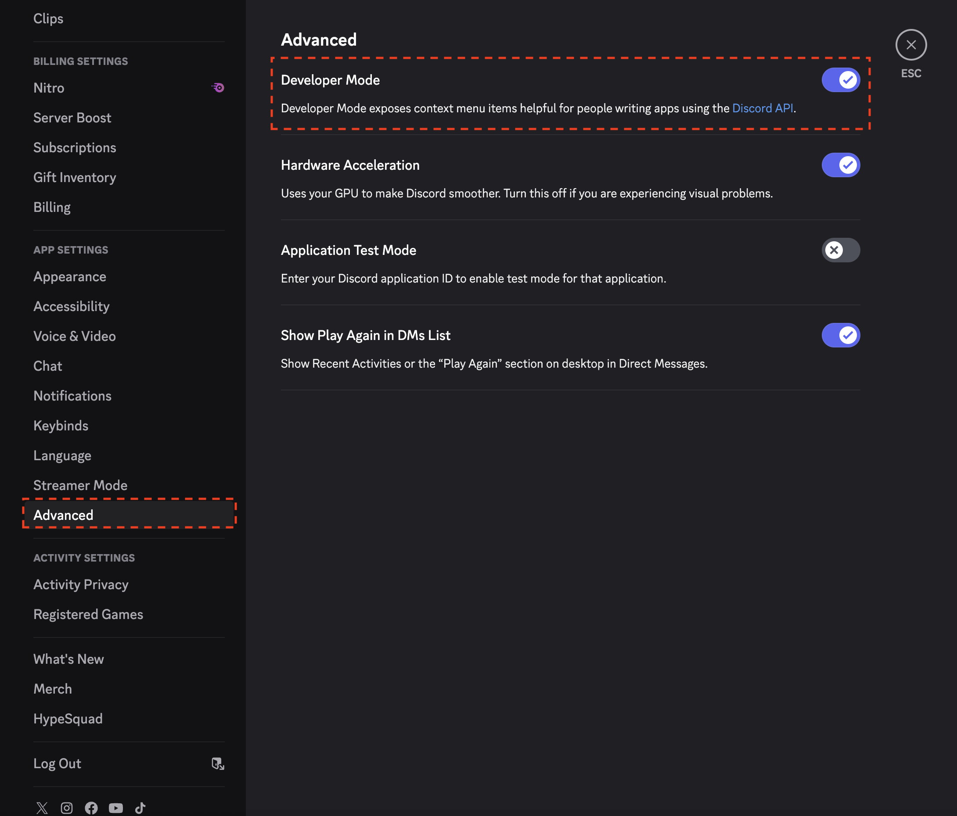Disable the Developer Mode toggle
Viewport: 957px width, 816px height.
[x=841, y=80]
